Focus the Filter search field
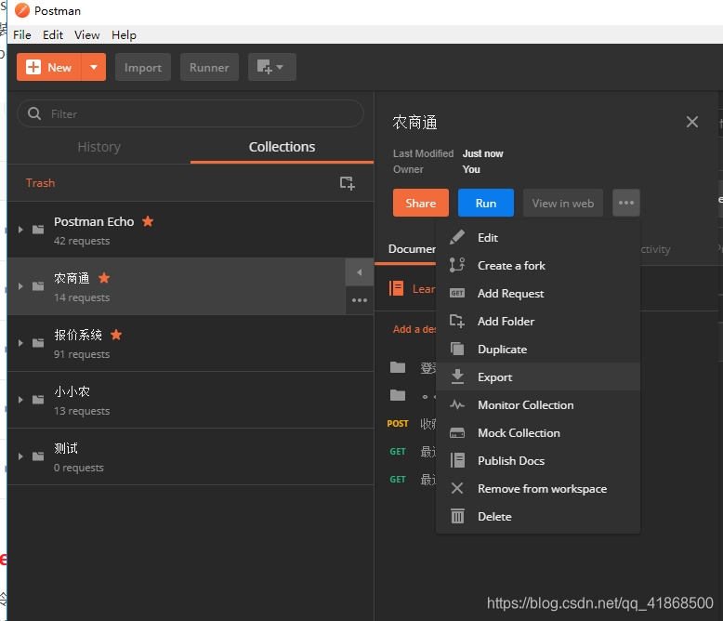 tap(191, 113)
